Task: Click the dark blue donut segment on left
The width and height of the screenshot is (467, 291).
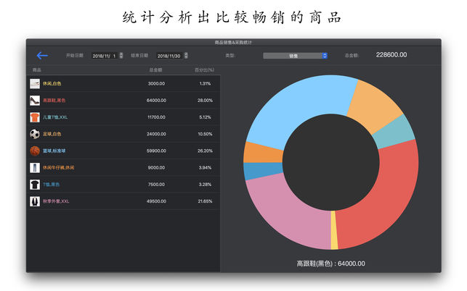Action: [262, 170]
